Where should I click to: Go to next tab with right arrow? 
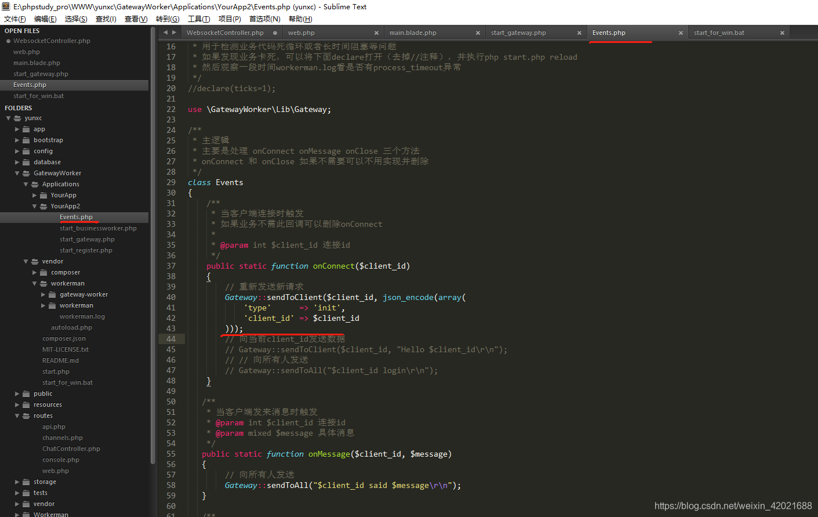click(x=174, y=32)
